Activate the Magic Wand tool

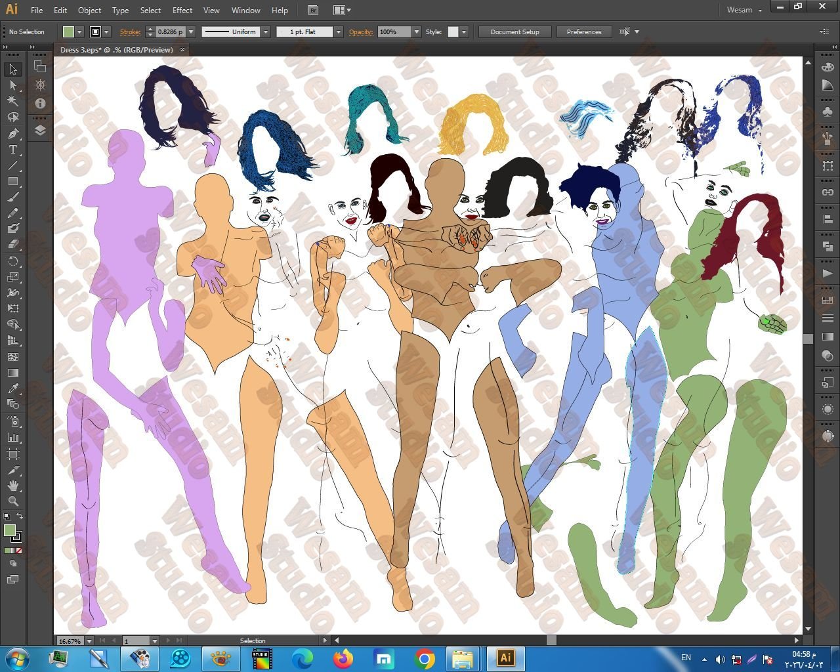[x=13, y=101]
